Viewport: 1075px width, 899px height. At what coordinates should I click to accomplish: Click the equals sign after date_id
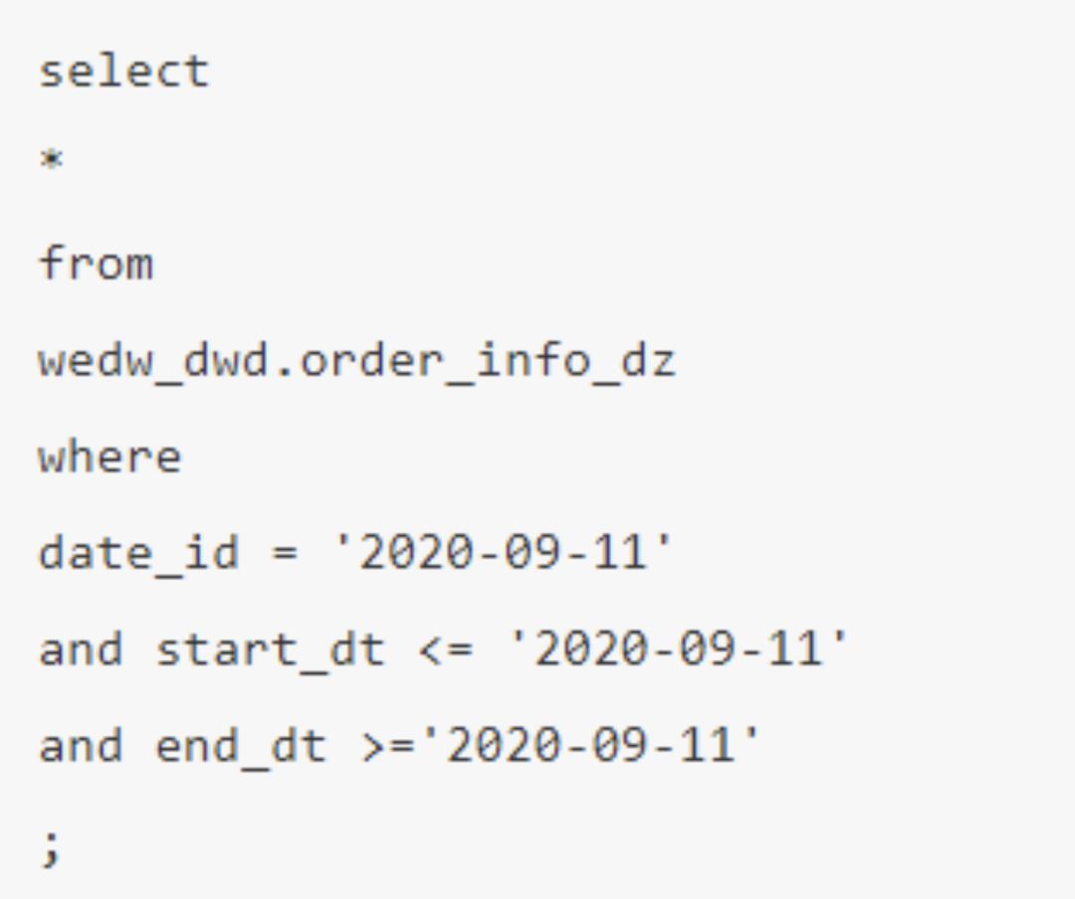[x=286, y=553]
